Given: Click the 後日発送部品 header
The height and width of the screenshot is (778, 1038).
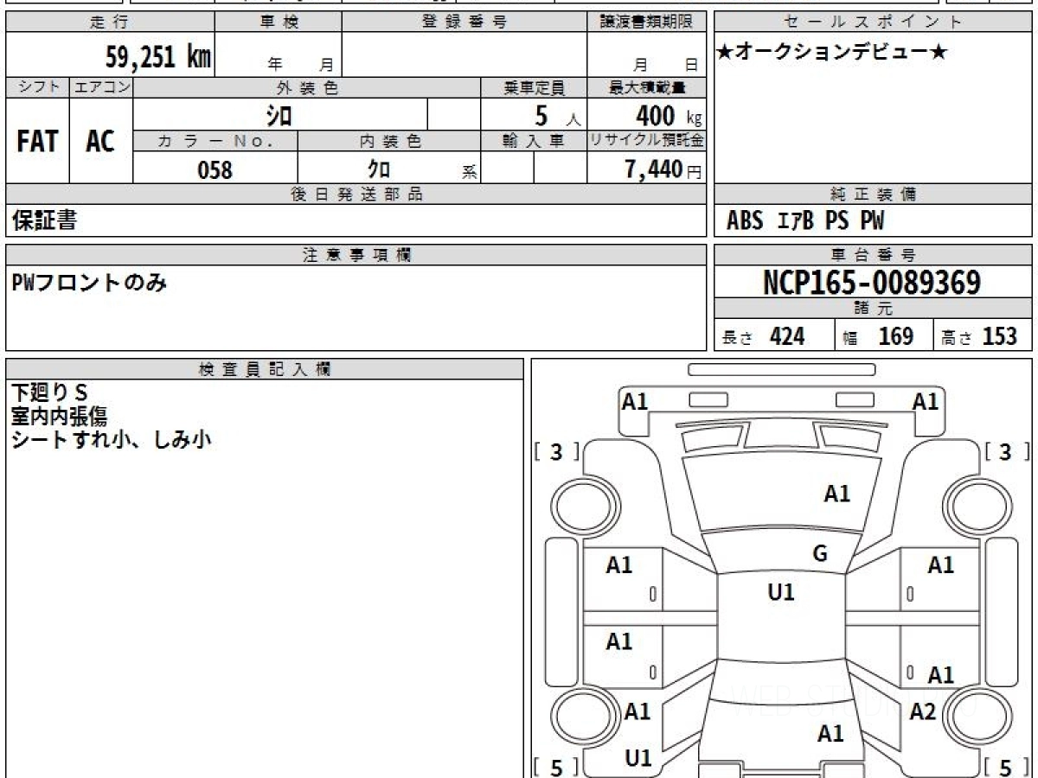Looking at the screenshot, I should click(x=356, y=194).
